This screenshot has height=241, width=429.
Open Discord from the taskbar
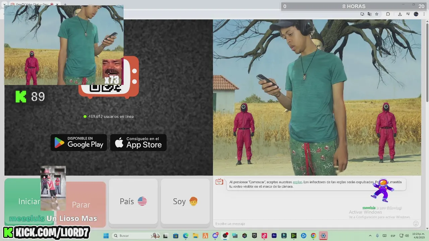click(x=215, y=236)
